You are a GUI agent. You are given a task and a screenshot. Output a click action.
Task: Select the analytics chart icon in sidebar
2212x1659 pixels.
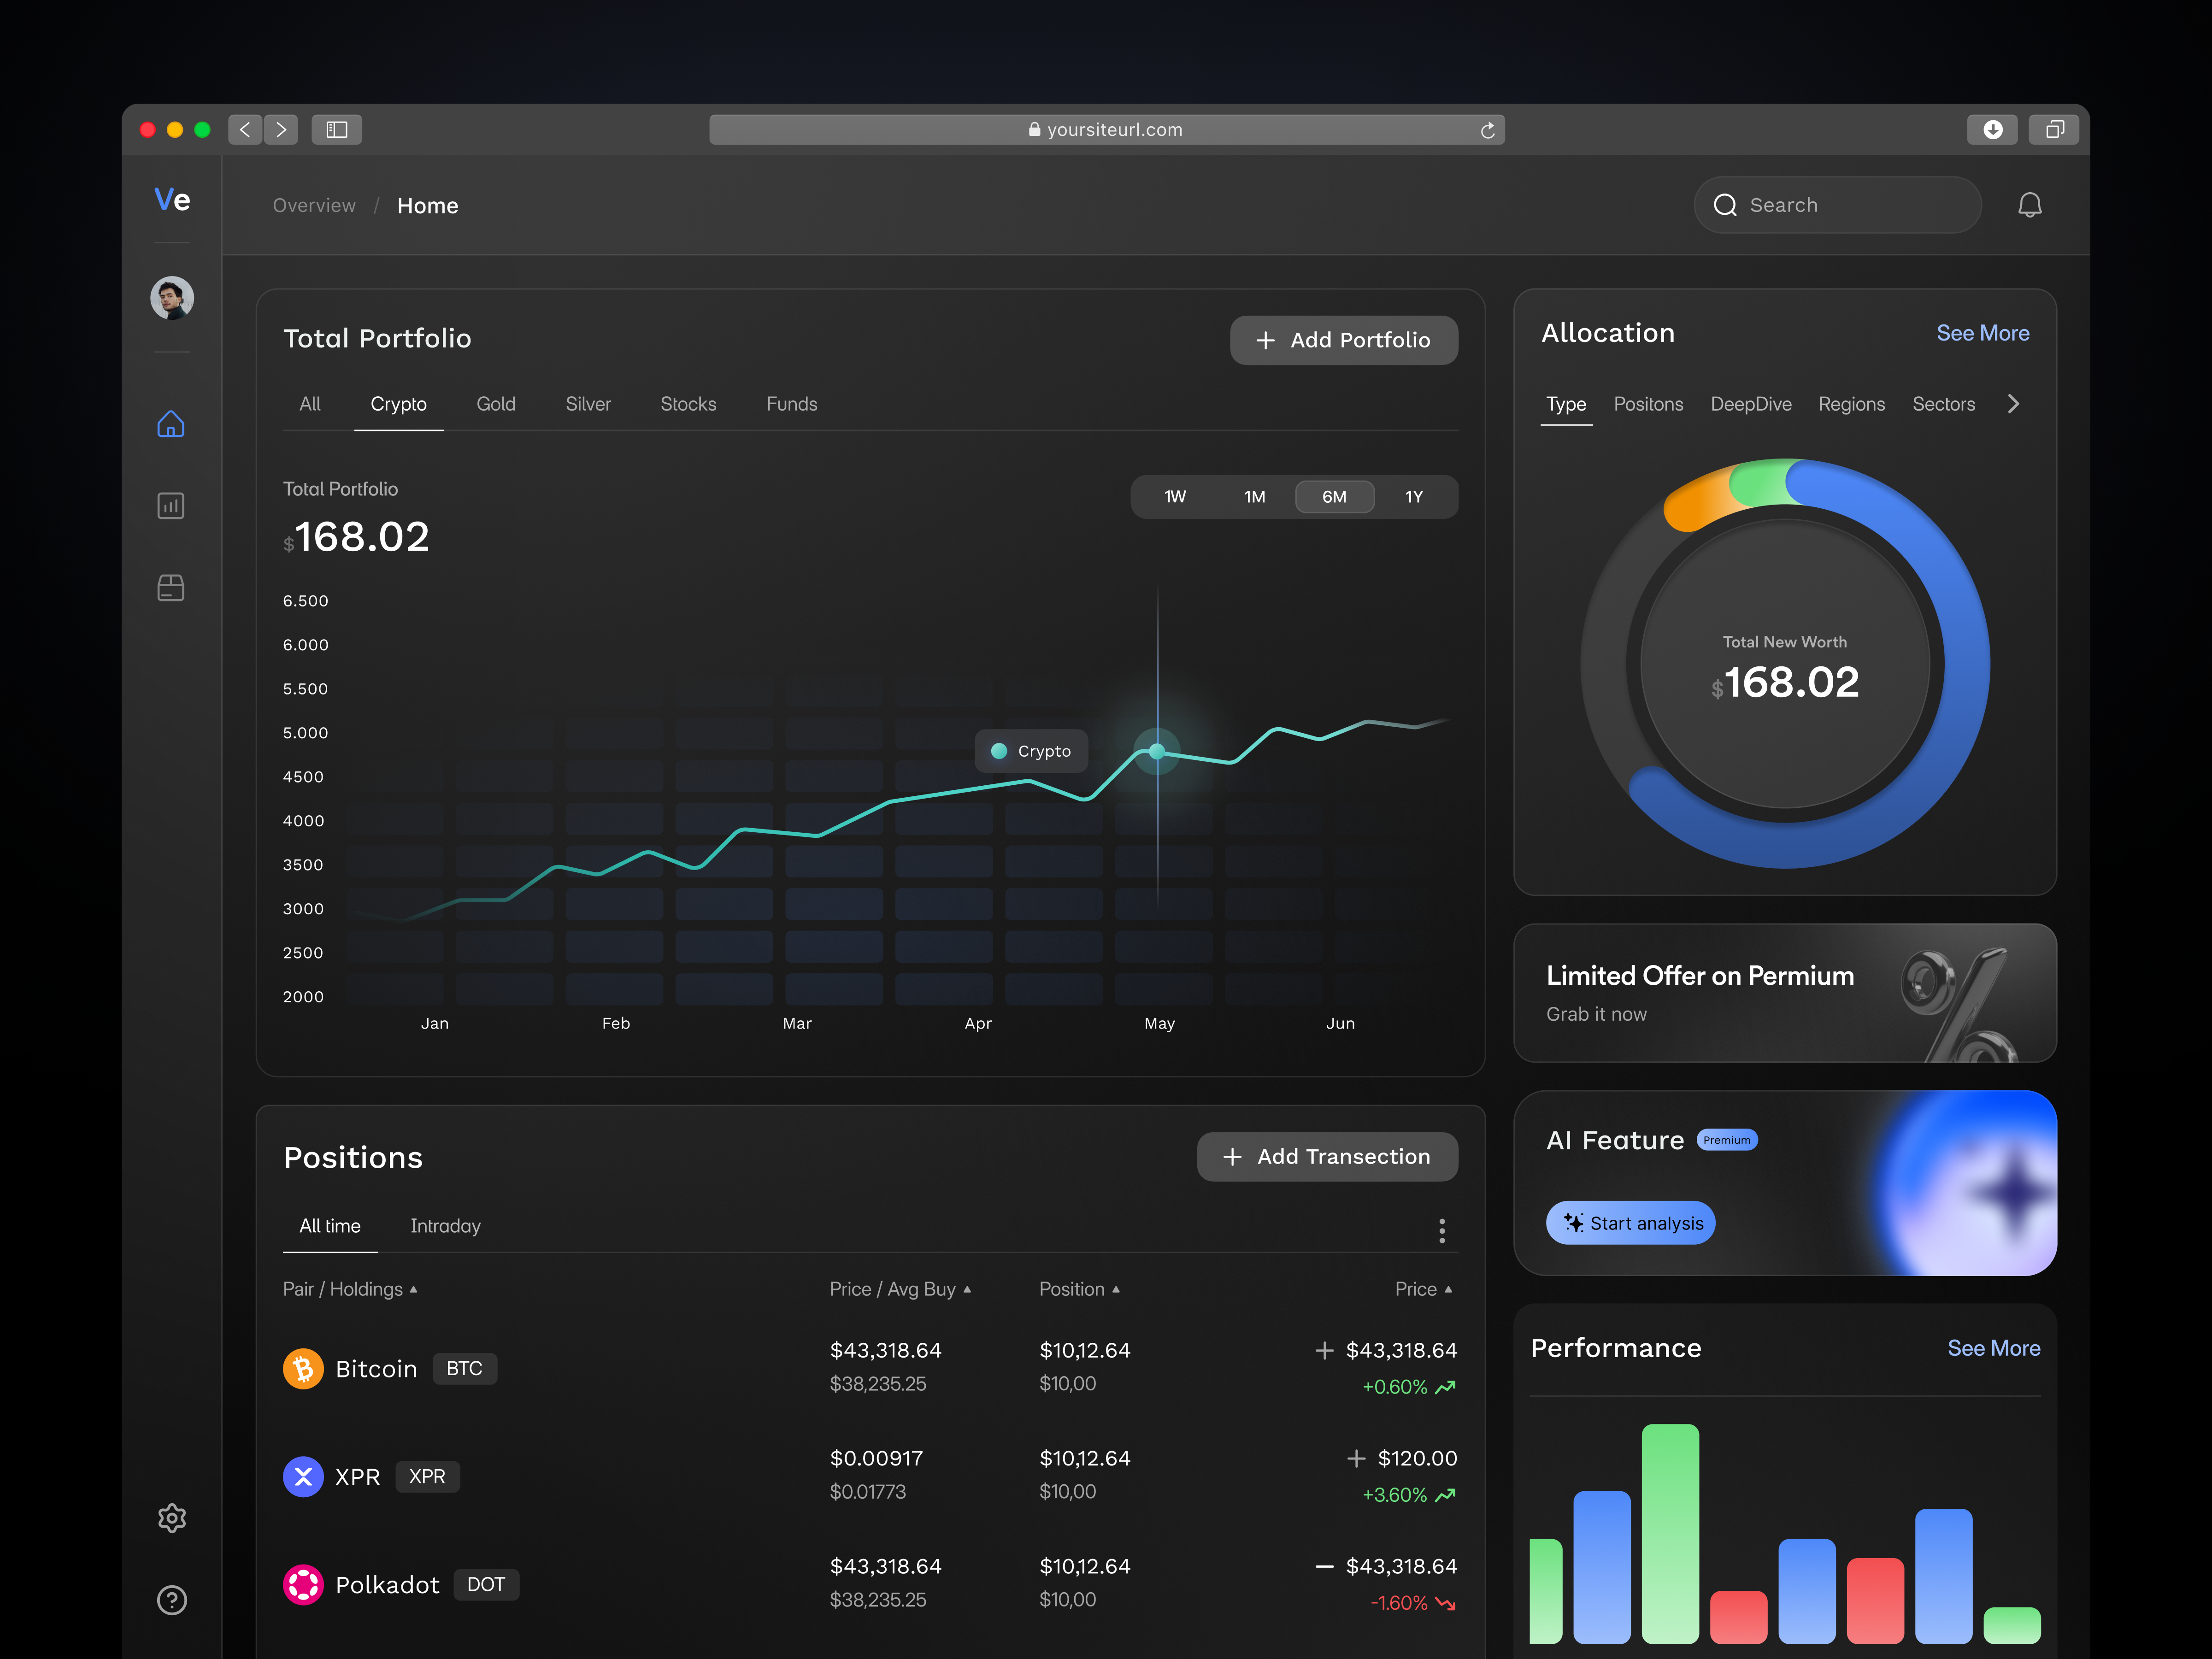pos(171,506)
